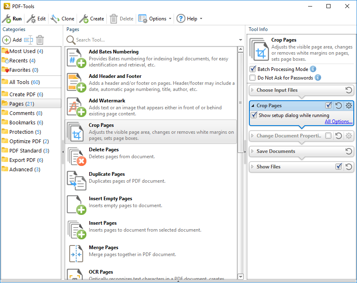Reset the Save Documents step
357x283 pixels.
348,151
